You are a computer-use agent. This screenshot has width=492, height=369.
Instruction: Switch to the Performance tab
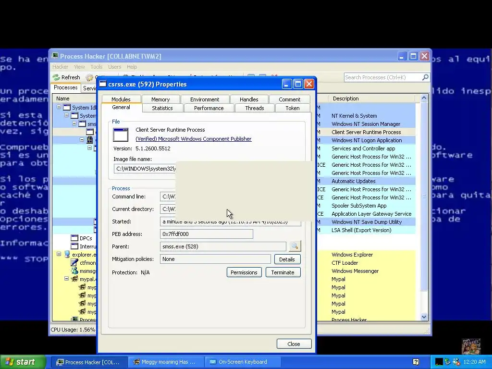coord(209,108)
